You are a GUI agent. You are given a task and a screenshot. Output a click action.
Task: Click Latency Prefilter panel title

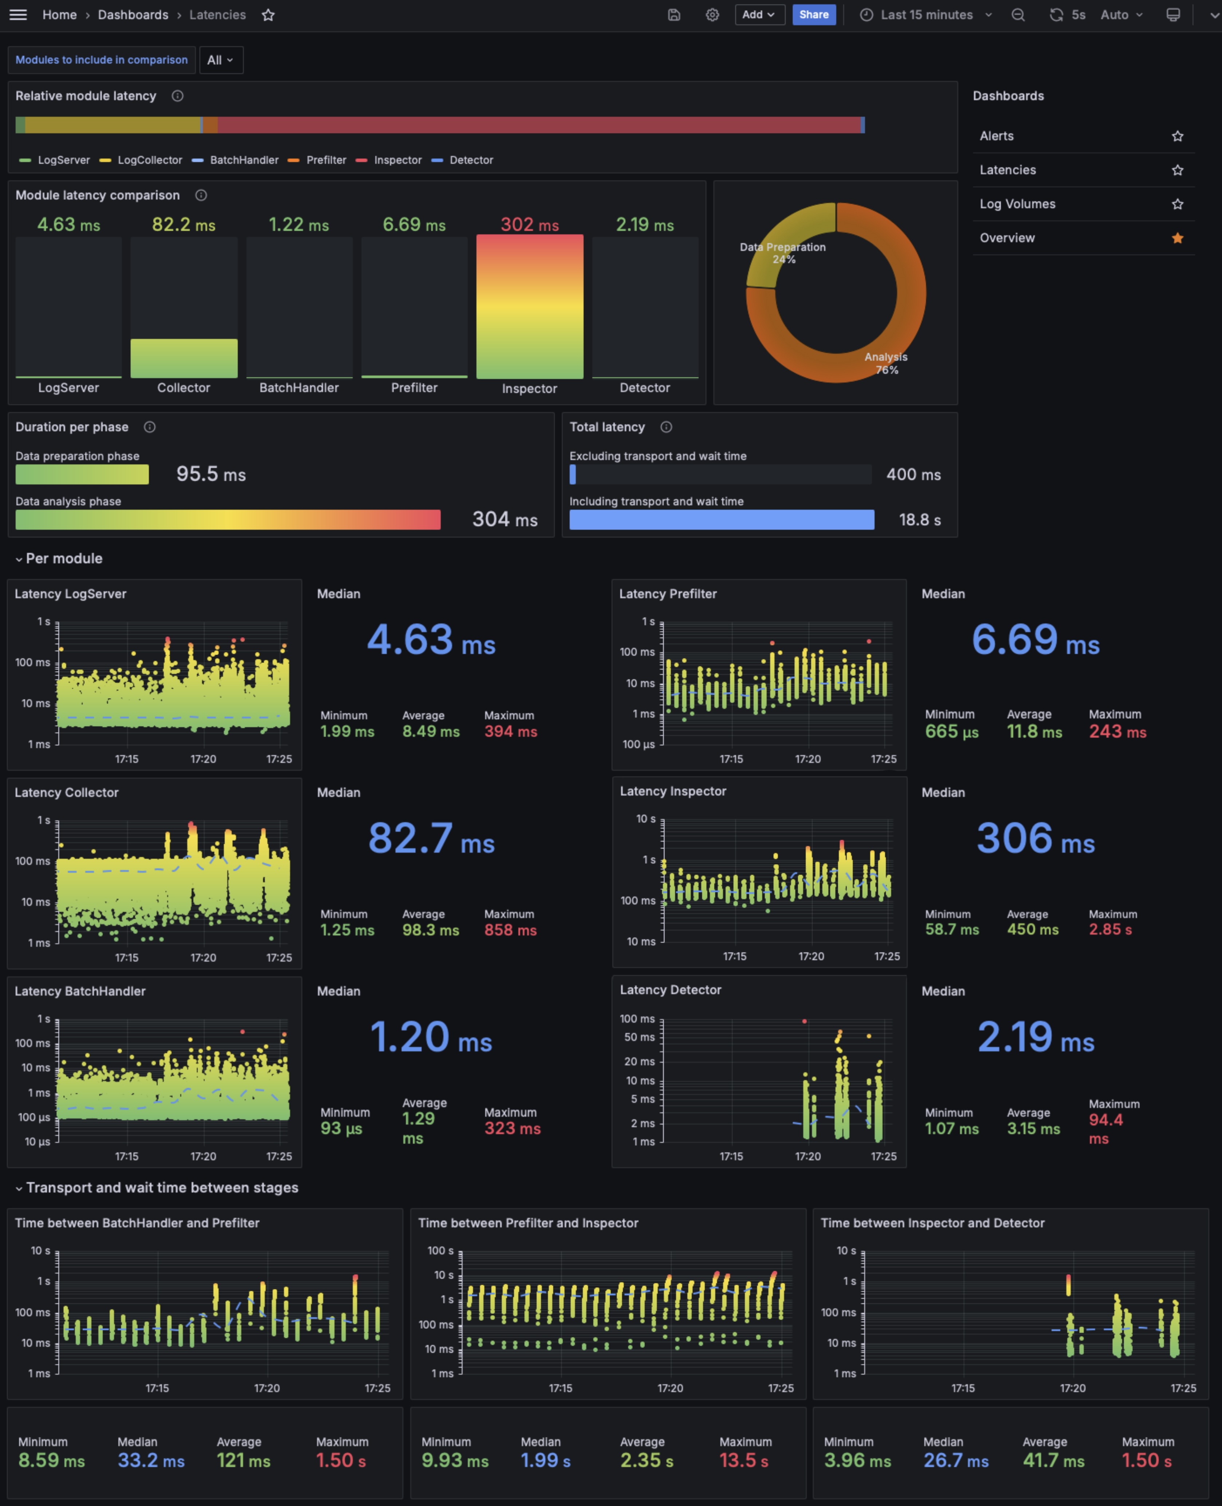coord(668,593)
